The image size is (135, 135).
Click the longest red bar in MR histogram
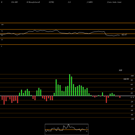[4, 100]
